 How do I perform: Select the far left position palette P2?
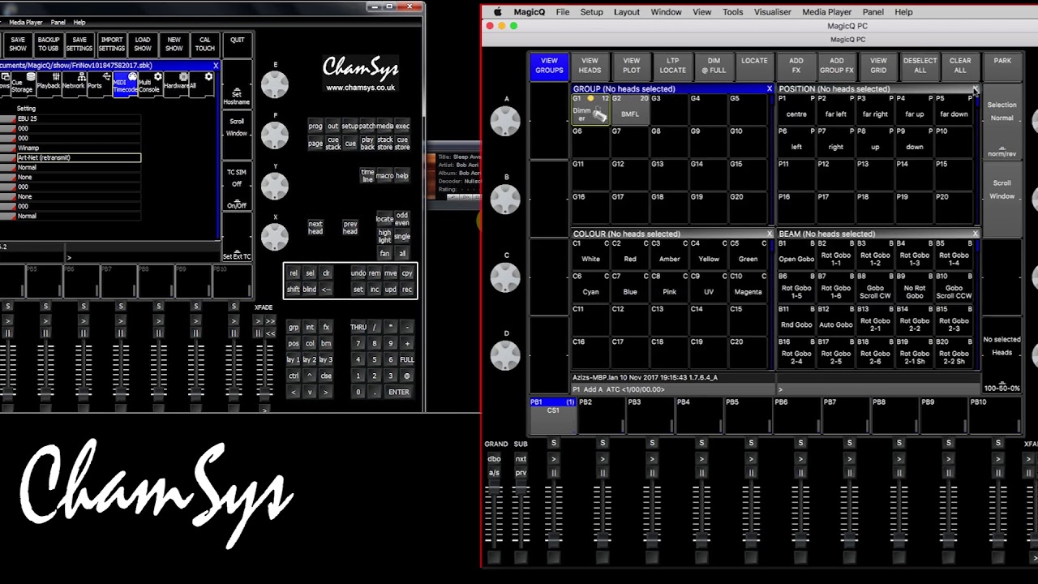point(836,110)
